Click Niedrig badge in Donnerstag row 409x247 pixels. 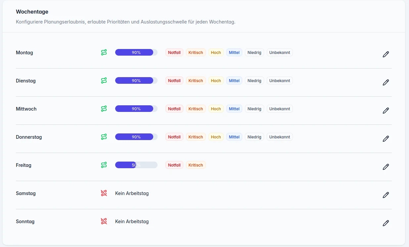point(254,137)
